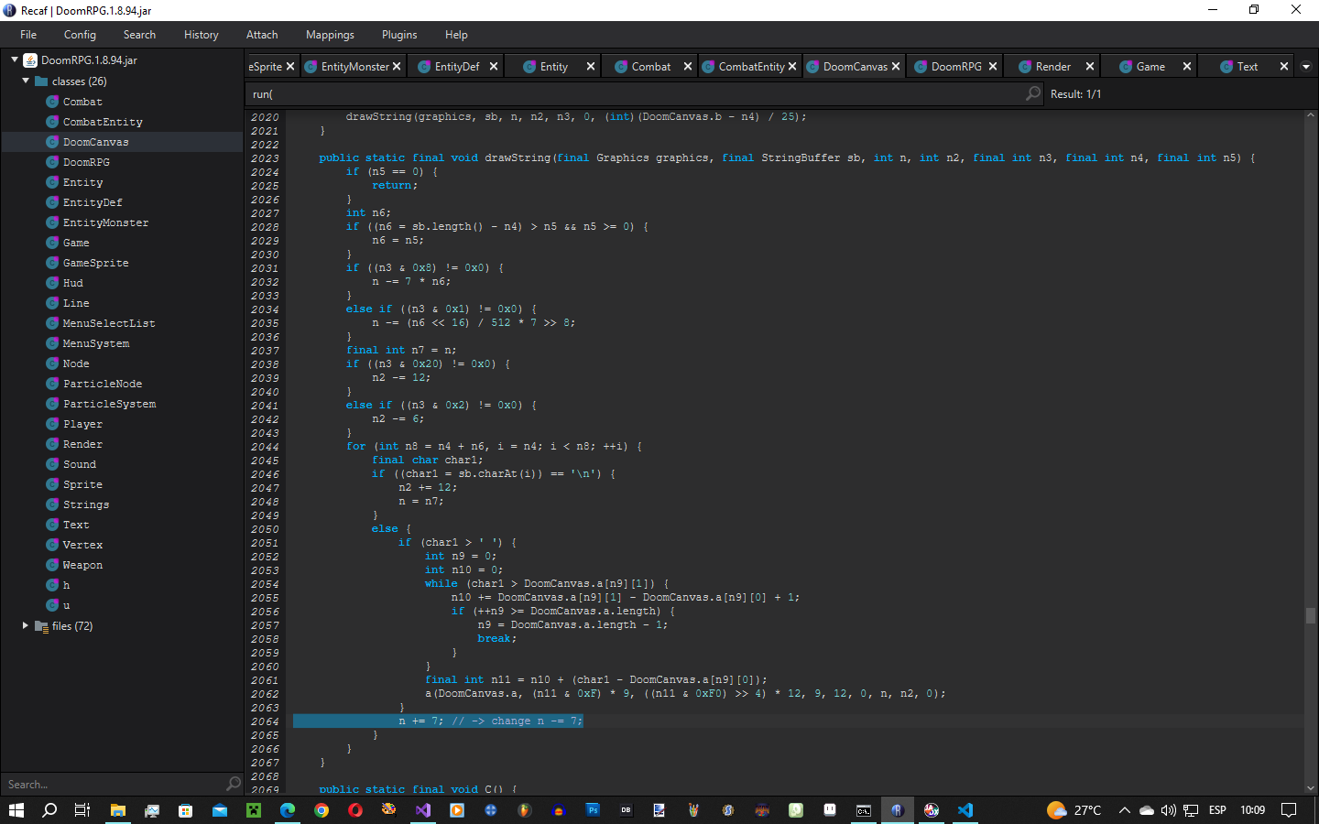This screenshot has height=824, width=1319.
Task: Open the Config menu
Action: [80, 35]
